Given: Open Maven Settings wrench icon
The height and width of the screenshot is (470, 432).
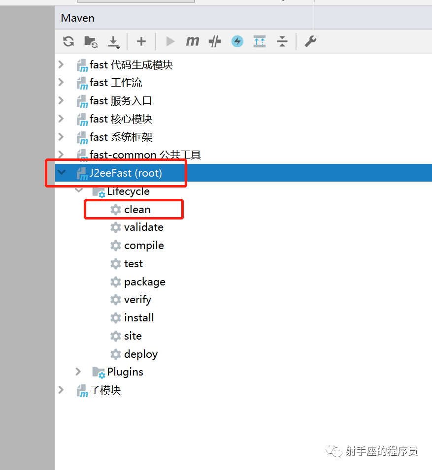Looking at the screenshot, I should tap(310, 41).
